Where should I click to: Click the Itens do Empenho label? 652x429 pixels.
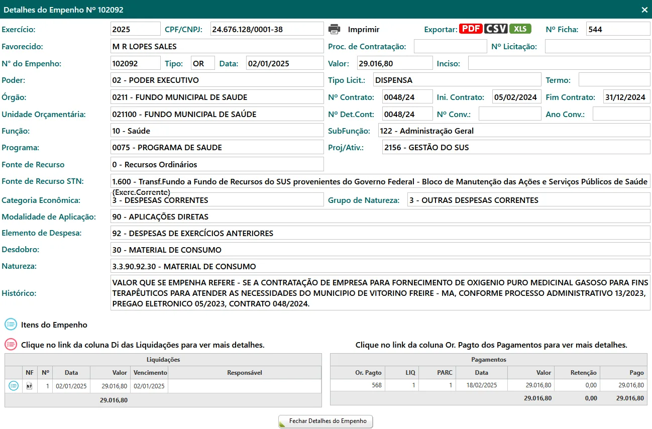pyautogui.click(x=54, y=325)
